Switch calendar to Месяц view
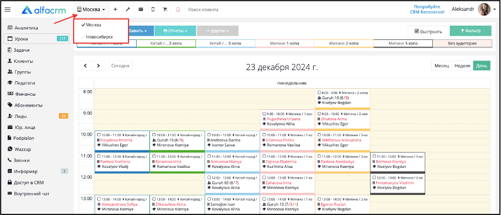The image size is (501, 215). pos(442,66)
